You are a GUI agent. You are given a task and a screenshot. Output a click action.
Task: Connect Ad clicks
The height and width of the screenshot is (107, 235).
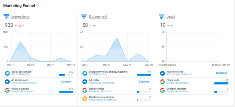144,81
